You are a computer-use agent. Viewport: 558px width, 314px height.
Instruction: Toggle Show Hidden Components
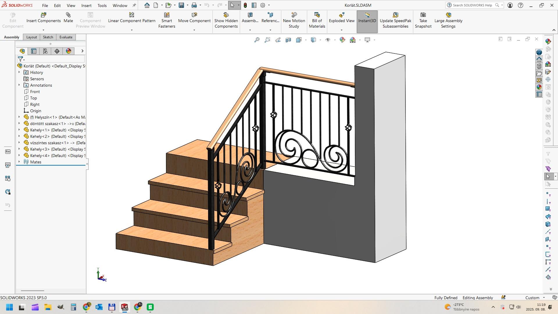(x=226, y=15)
